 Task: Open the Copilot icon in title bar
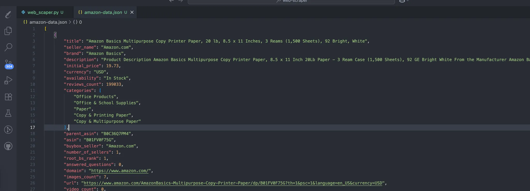coord(402,1)
